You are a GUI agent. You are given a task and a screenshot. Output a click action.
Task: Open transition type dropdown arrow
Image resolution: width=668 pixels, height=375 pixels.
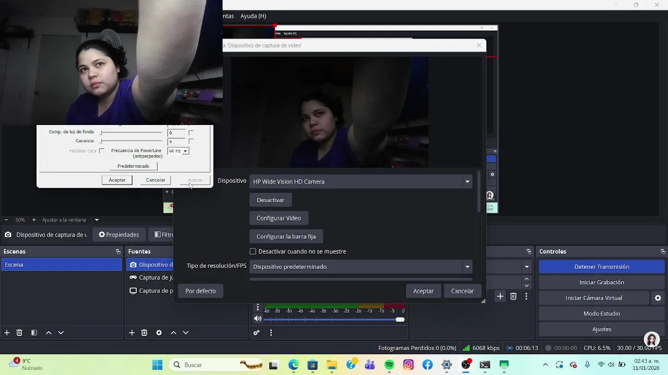click(x=527, y=267)
